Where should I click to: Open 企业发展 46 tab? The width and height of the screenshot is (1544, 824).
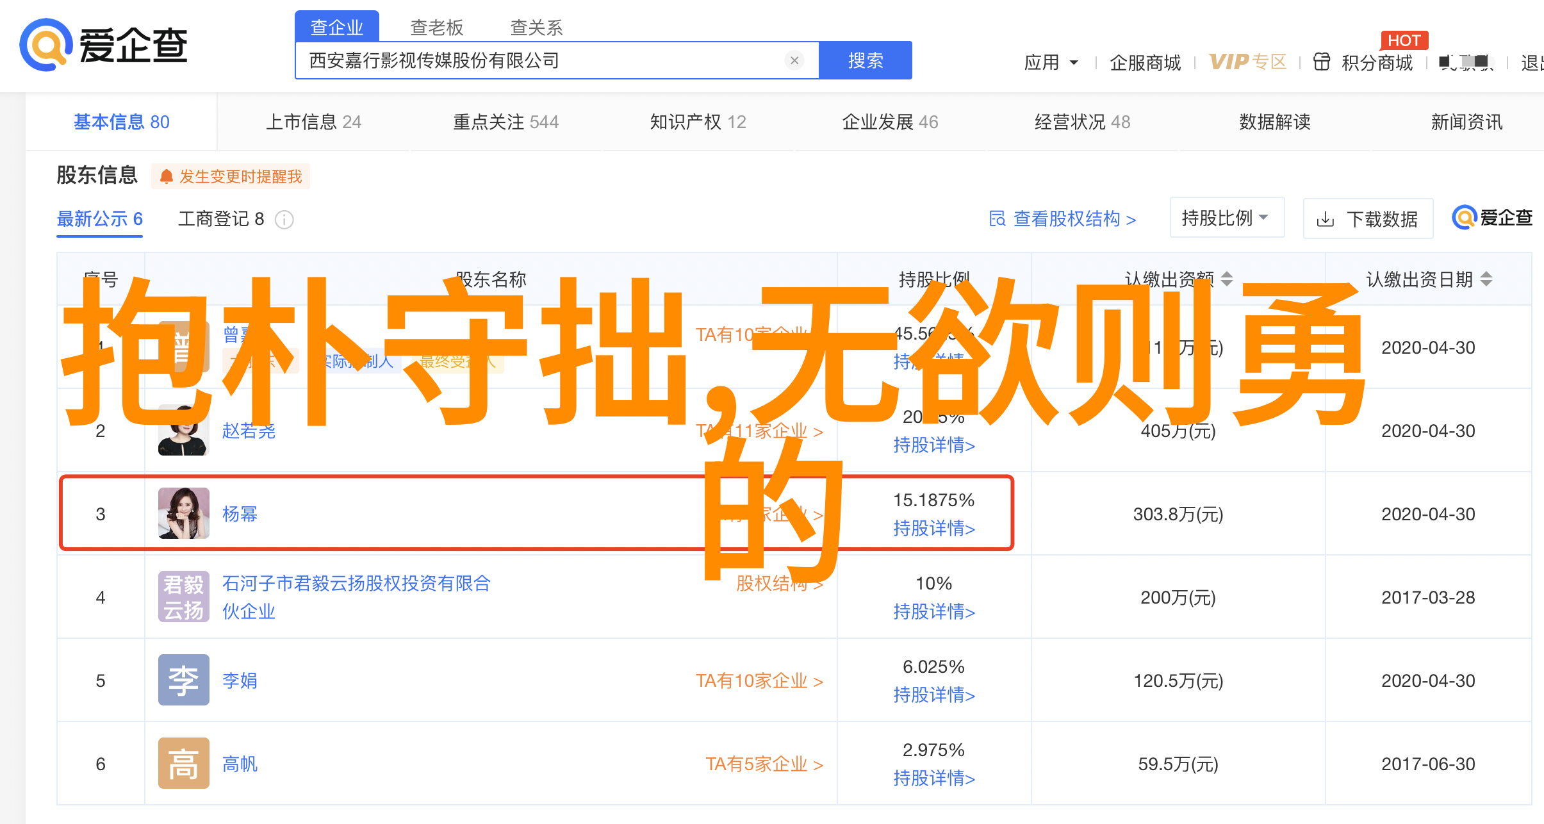891,122
